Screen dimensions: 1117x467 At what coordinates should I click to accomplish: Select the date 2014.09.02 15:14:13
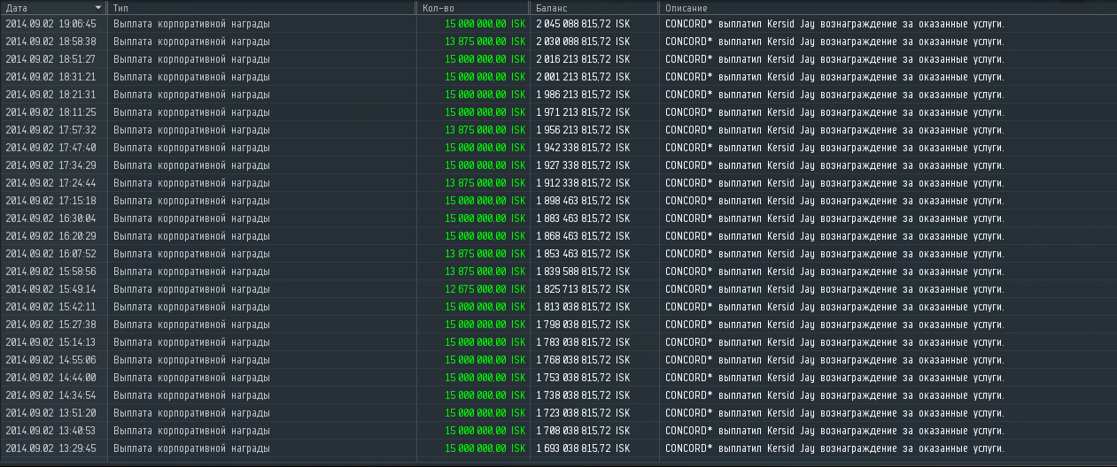50,342
